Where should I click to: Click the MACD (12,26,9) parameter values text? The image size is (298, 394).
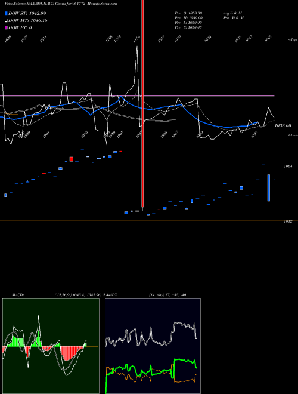(x=82, y=295)
